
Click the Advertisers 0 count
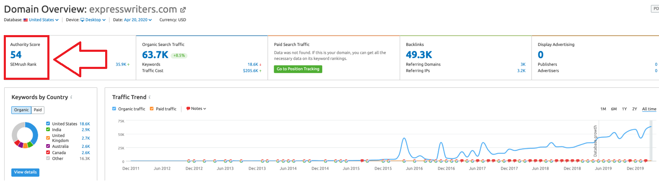coord(656,71)
